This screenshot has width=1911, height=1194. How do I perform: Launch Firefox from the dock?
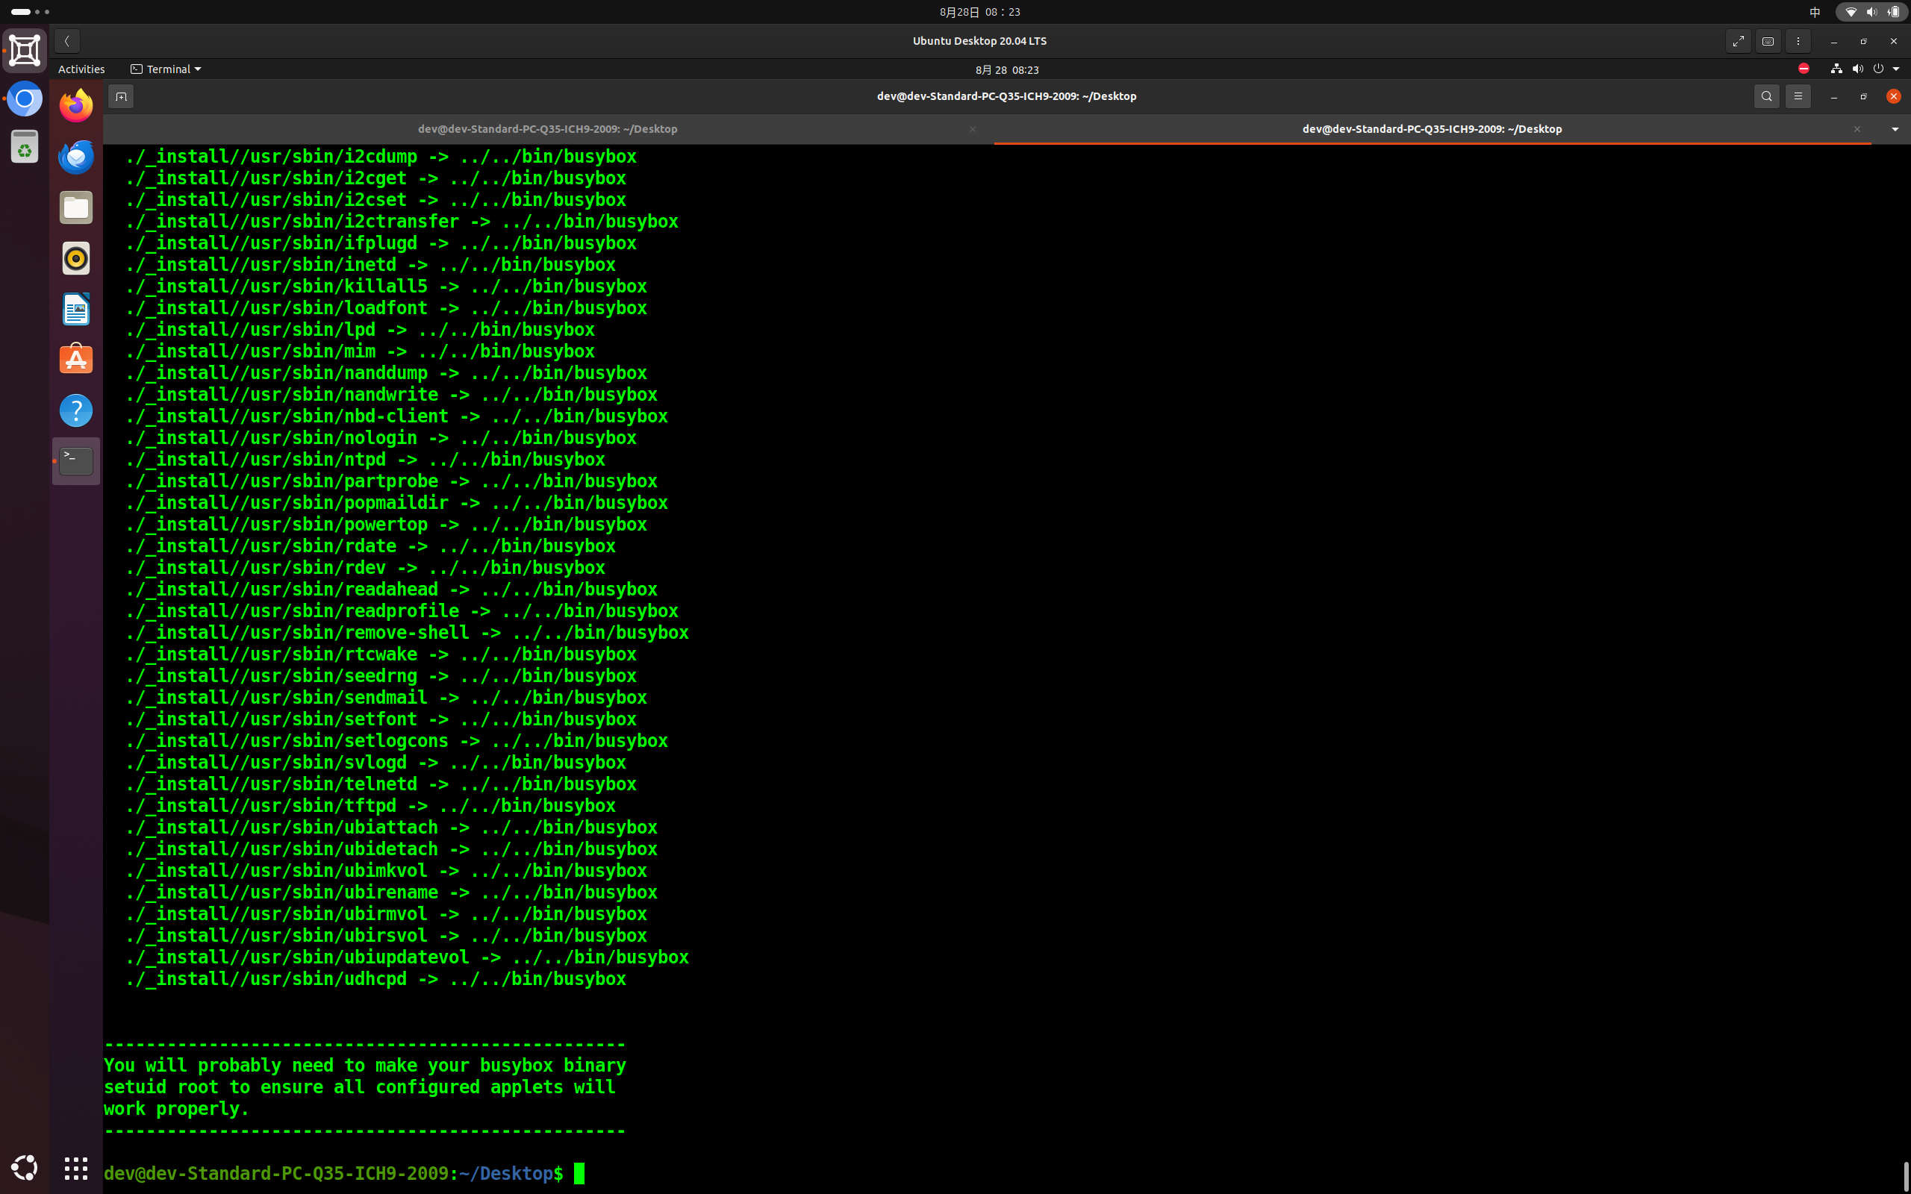tap(77, 106)
